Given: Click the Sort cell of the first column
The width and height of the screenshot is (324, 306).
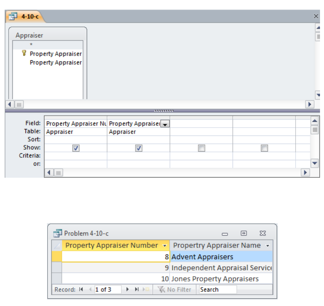Looking at the screenshot, I should click(x=76, y=140).
